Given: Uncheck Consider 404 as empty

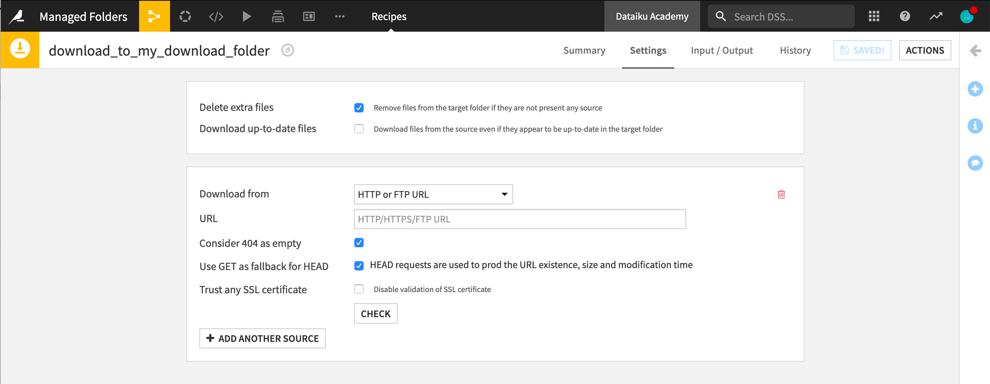Looking at the screenshot, I should coord(359,243).
